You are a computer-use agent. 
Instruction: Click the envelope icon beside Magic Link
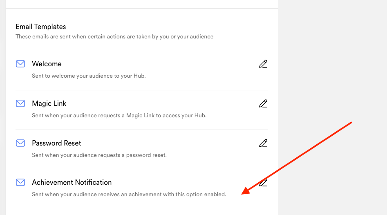pyautogui.click(x=20, y=103)
